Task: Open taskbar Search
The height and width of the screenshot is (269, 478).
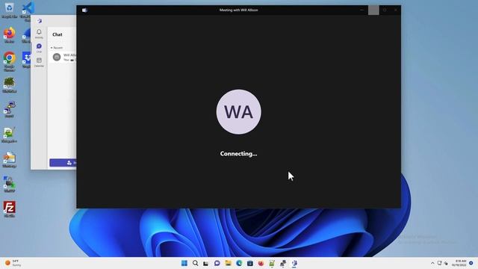Action: click(x=196, y=263)
